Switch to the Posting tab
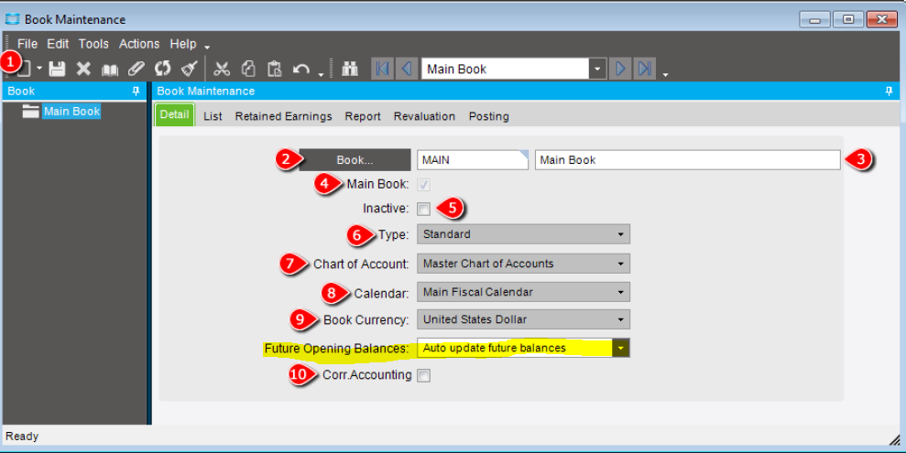This screenshot has width=906, height=453. pos(489,116)
